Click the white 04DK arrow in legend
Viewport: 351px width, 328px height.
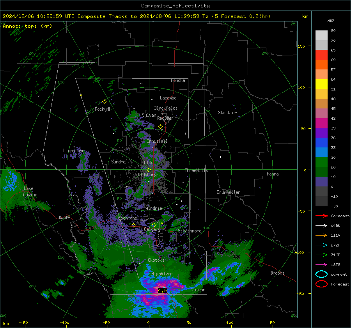click(321, 225)
